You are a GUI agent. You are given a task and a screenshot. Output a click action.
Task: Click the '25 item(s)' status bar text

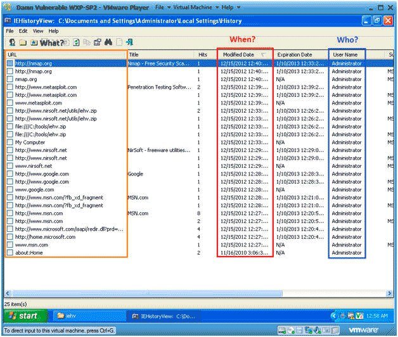pyautogui.click(x=15, y=304)
